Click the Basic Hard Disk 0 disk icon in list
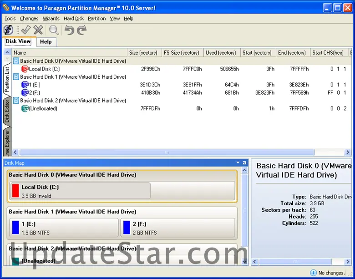The image size is (355, 279). (16, 61)
